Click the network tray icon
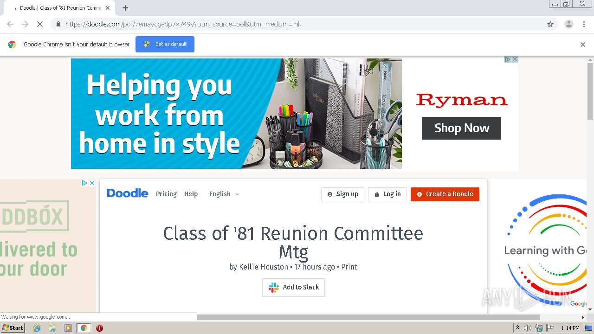Screen dimensions: 594x334 coord(539,328)
